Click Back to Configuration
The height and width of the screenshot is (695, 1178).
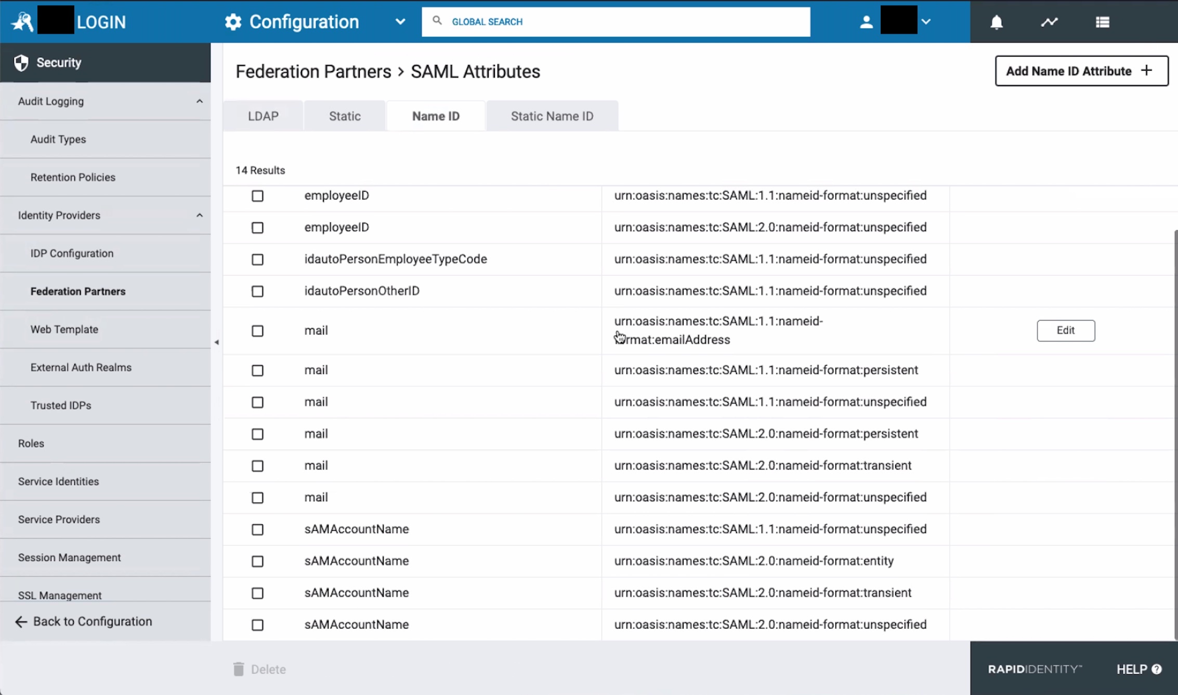(83, 621)
